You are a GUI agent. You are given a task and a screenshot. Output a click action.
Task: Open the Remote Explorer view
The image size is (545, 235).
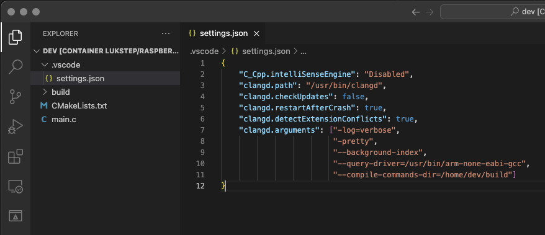coord(16,187)
